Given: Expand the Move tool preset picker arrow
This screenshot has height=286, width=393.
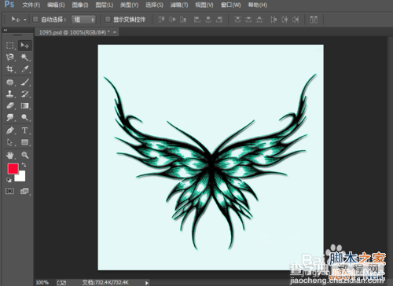Looking at the screenshot, I should pos(25,20).
